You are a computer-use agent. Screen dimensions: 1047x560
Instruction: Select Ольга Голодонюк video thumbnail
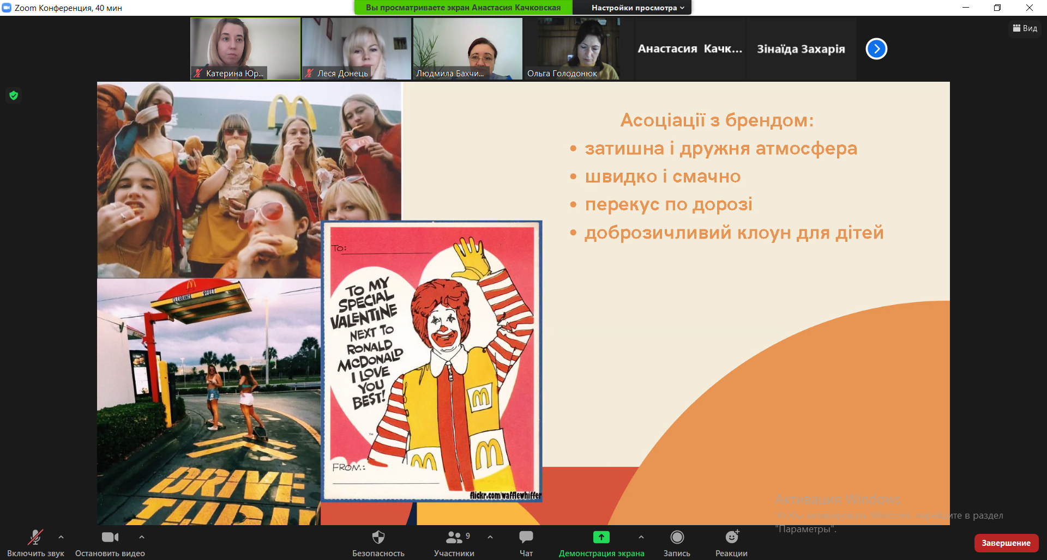[579, 48]
